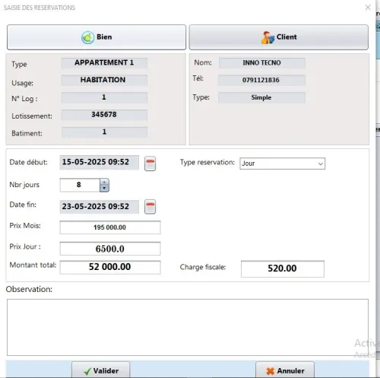Click the Type reservation label
The width and height of the screenshot is (380, 378).
(x=207, y=162)
